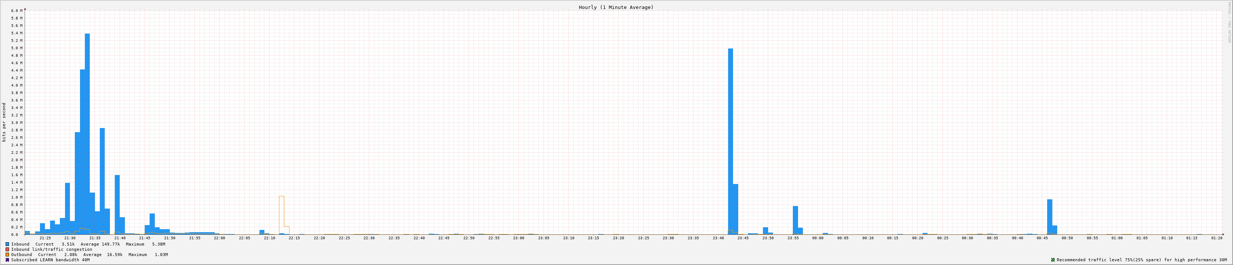The width and height of the screenshot is (1233, 265).
Task: Click the Inbound Maximum 5.38M value
Action: click(159, 244)
